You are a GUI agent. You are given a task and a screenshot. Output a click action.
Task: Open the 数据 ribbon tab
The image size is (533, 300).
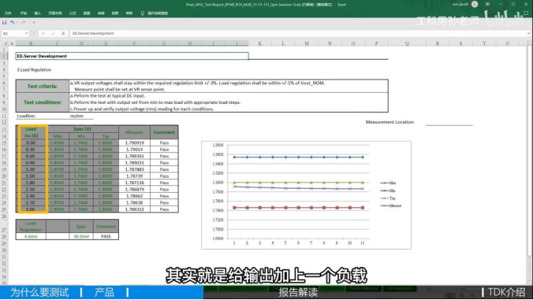(87, 13)
